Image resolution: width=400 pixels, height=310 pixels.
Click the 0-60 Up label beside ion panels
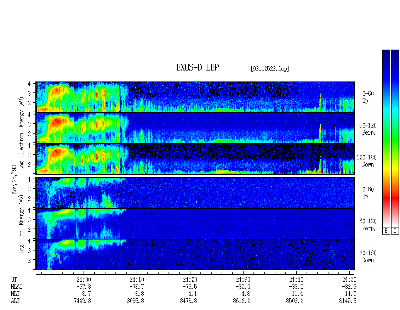click(368, 193)
